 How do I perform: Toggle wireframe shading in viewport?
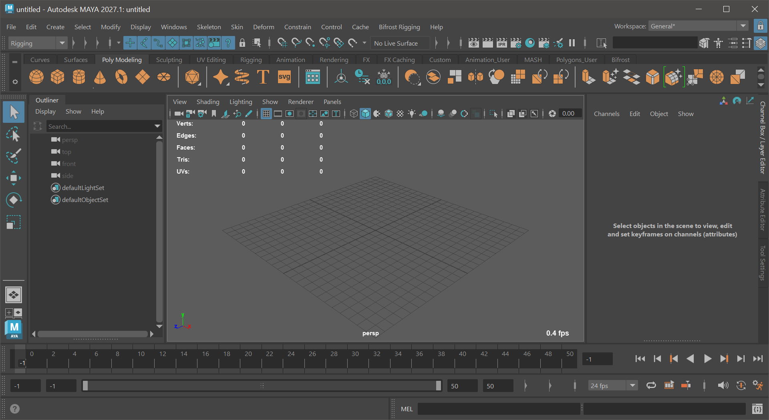point(354,114)
